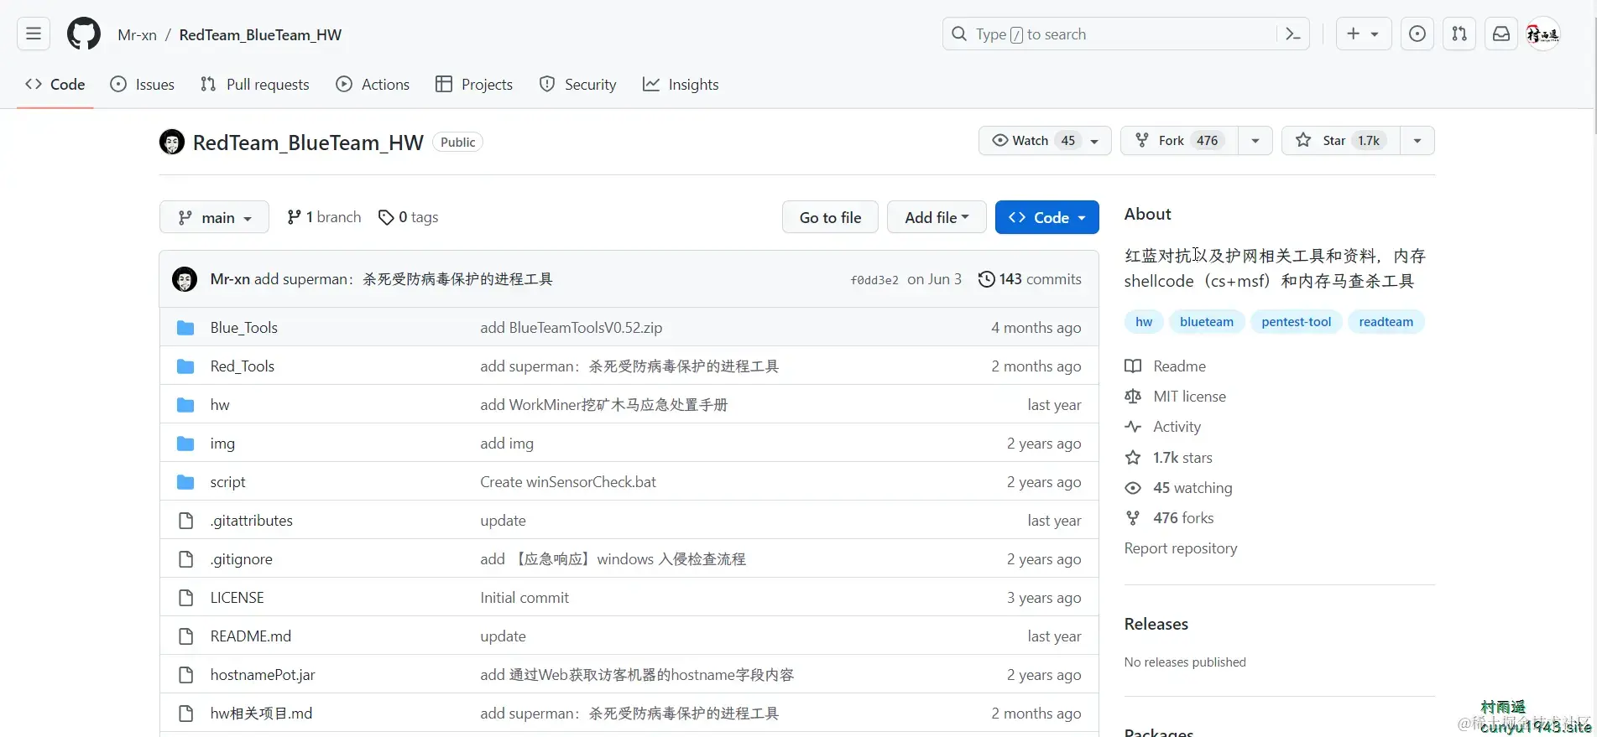This screenshot has height=737, width=1597.
Task: Select the pentest-tool topic tag
Action: [1297, 322]
